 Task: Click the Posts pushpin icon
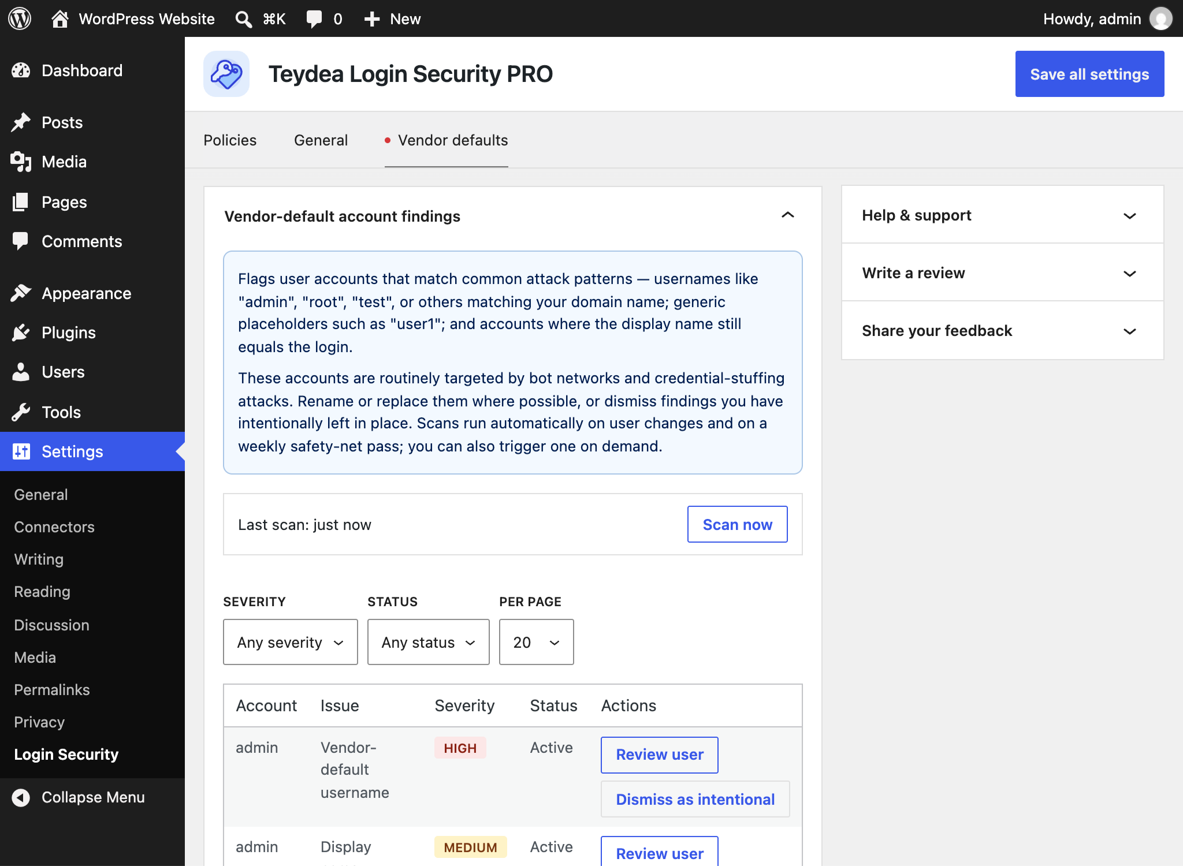point(21,122)
